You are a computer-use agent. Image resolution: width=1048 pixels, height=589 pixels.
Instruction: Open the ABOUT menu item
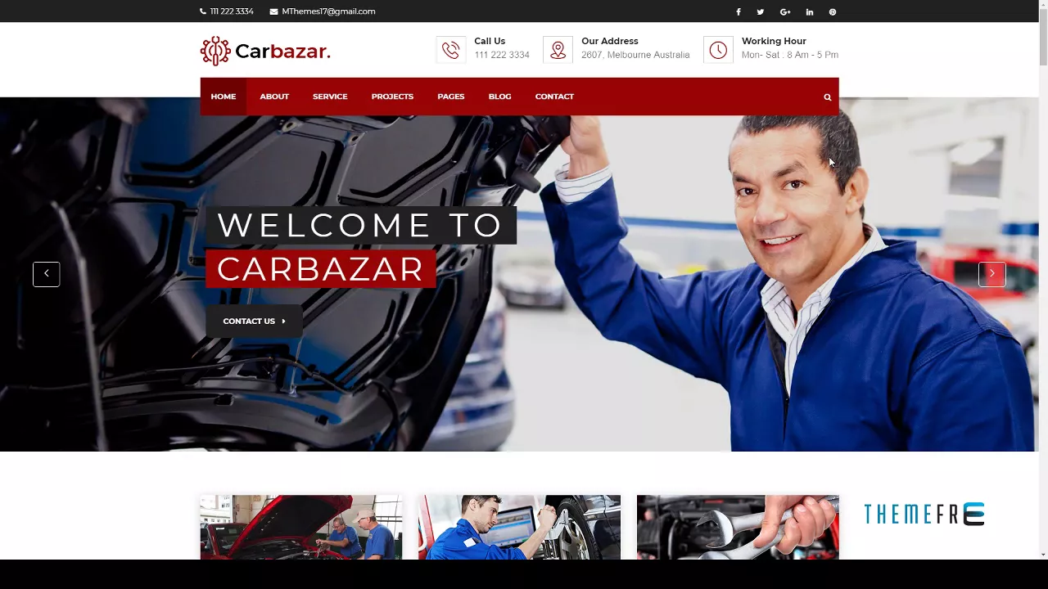point(274,97)
